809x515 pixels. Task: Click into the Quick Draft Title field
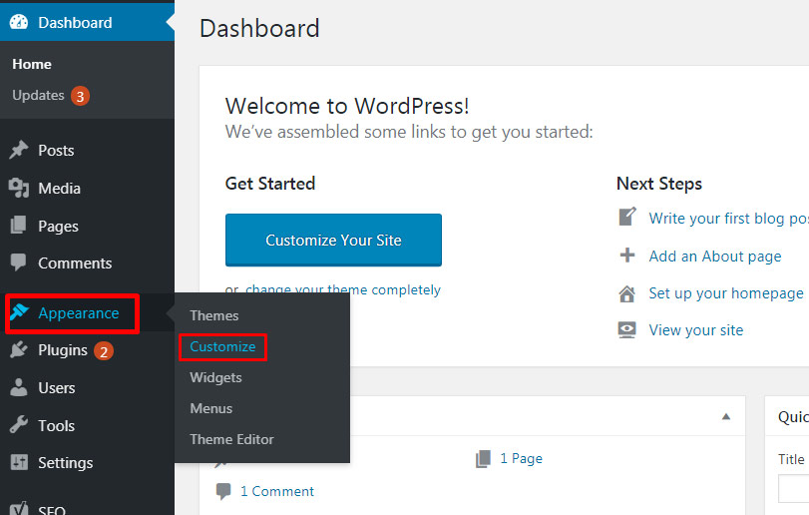coord(793,489)
